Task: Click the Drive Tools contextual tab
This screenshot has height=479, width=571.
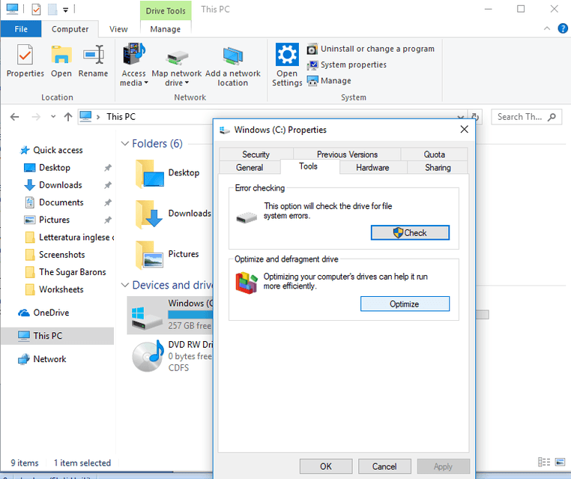Action: [166, 11]
